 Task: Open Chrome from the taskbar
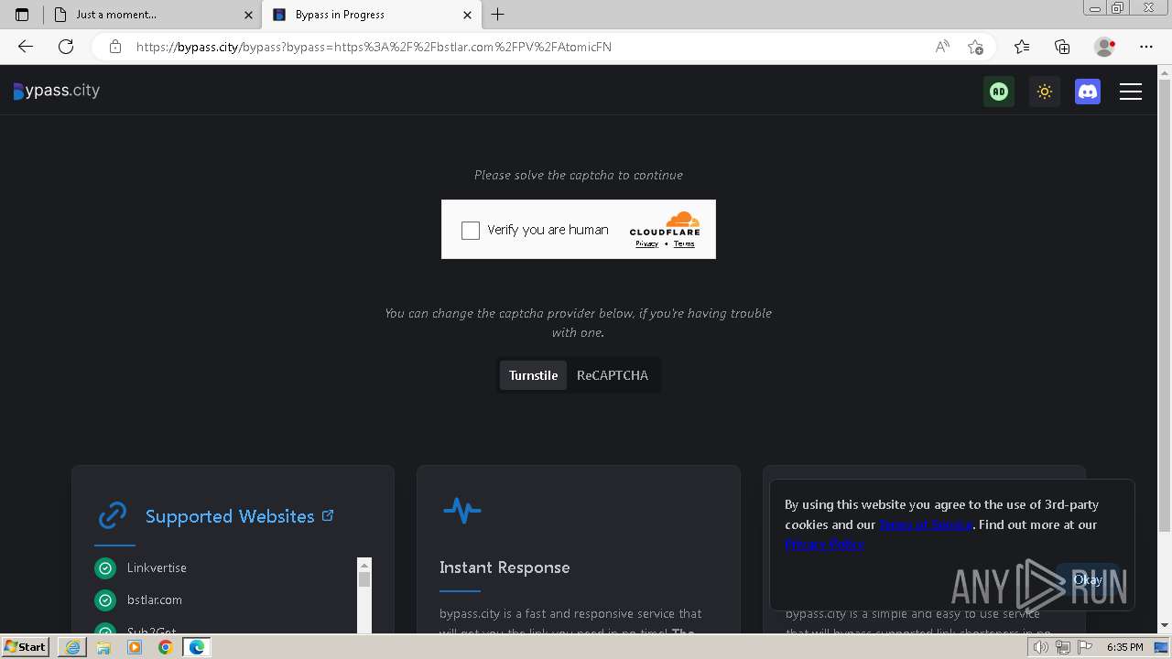166,647
